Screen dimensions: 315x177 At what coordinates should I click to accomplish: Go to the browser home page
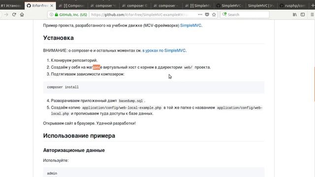tap(22, 14)
